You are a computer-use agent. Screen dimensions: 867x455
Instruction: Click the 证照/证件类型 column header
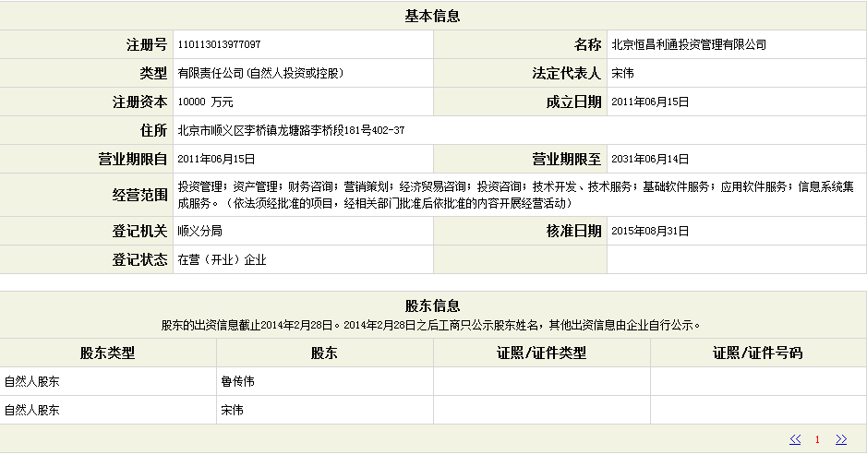(541, 353)
